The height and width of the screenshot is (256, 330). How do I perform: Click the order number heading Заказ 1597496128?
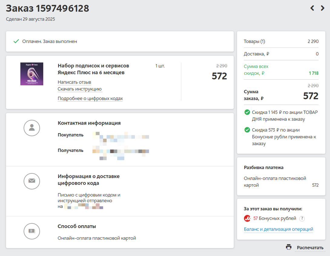point(48,8)
